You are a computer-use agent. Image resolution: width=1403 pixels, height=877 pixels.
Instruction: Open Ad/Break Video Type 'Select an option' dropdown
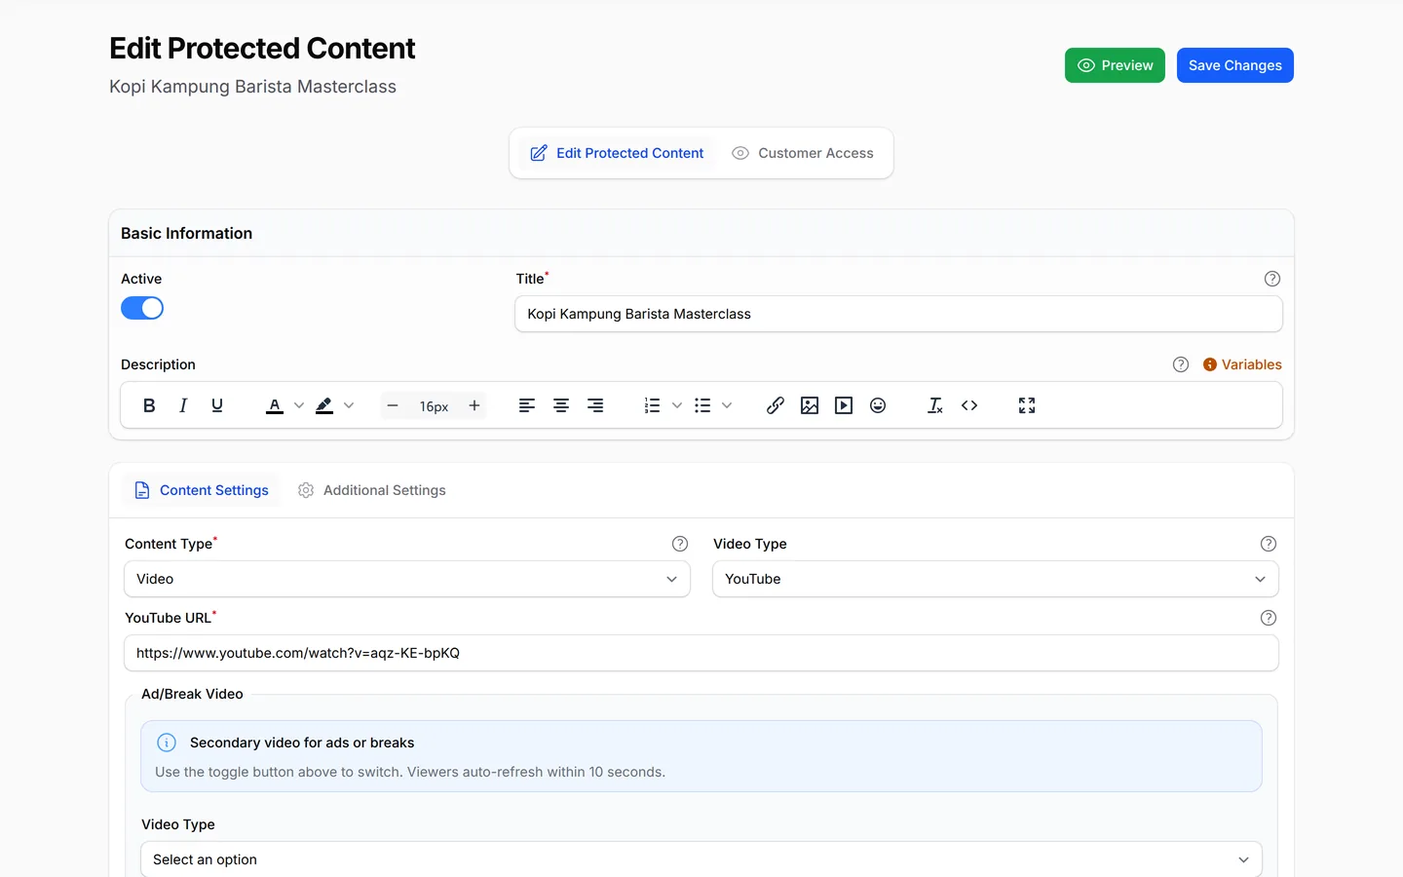pos(701,859)
